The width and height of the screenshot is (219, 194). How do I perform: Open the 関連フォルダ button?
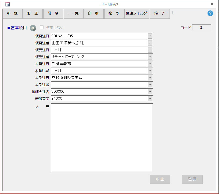[137, 13]
